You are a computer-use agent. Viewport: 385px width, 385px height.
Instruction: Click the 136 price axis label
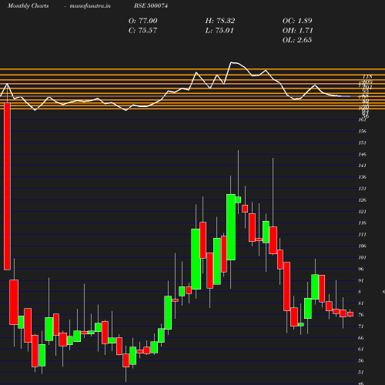[x=362, y=177]
